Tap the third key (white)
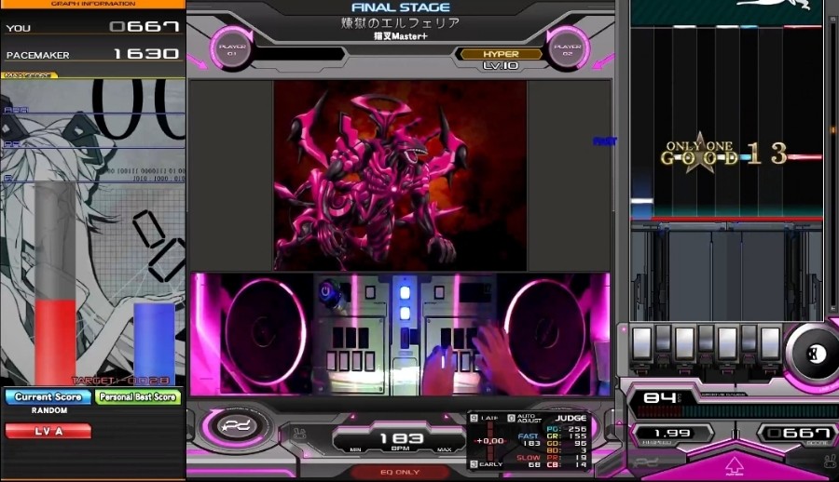The image size is (839, 482). (x=684, y=343)
